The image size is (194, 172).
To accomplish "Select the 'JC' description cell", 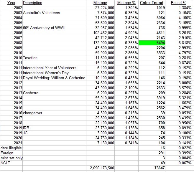I will pos(54,133).
